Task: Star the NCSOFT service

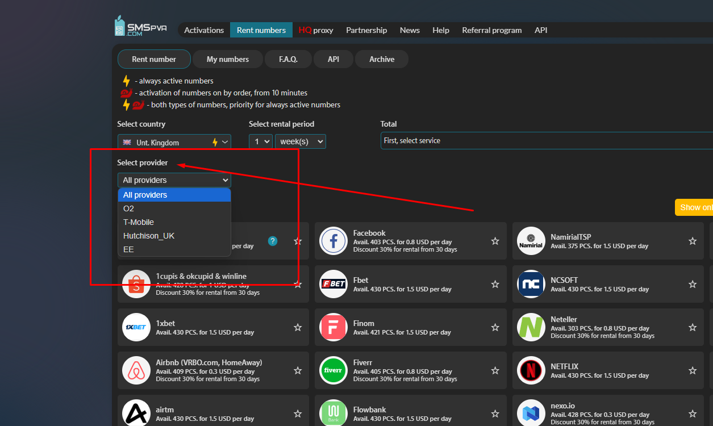Action: (693, 284)
